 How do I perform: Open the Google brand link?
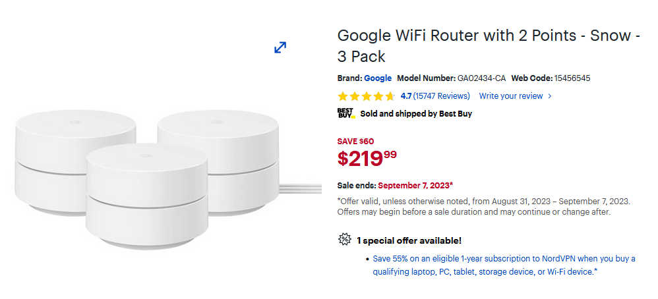[378, 78]
